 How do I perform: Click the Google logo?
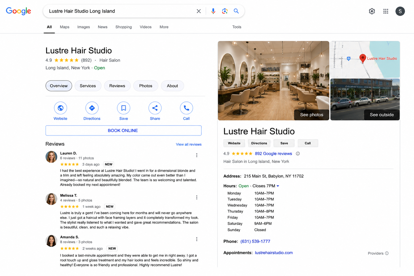pyautogui.click(x=18, y=11)
